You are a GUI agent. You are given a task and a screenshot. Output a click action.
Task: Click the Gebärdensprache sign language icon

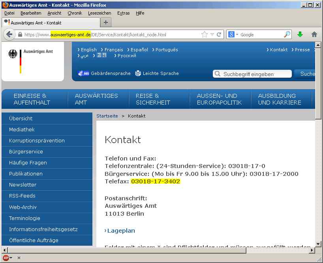[x=83, y=73]
